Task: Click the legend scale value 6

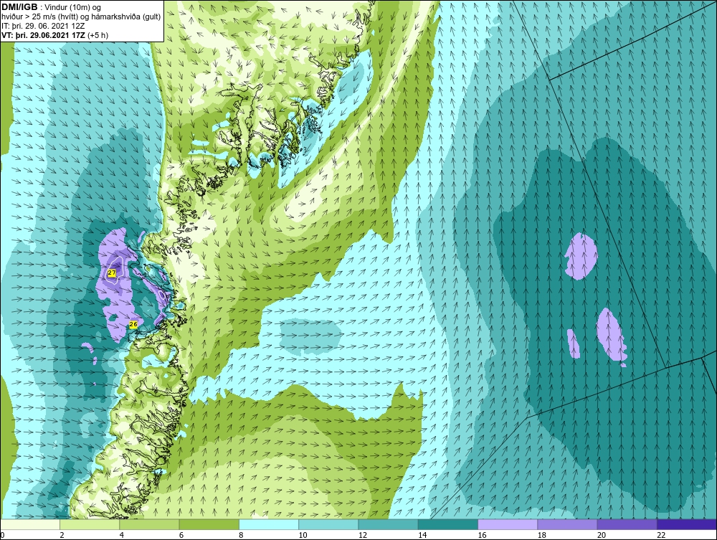Action: (181, 536)
